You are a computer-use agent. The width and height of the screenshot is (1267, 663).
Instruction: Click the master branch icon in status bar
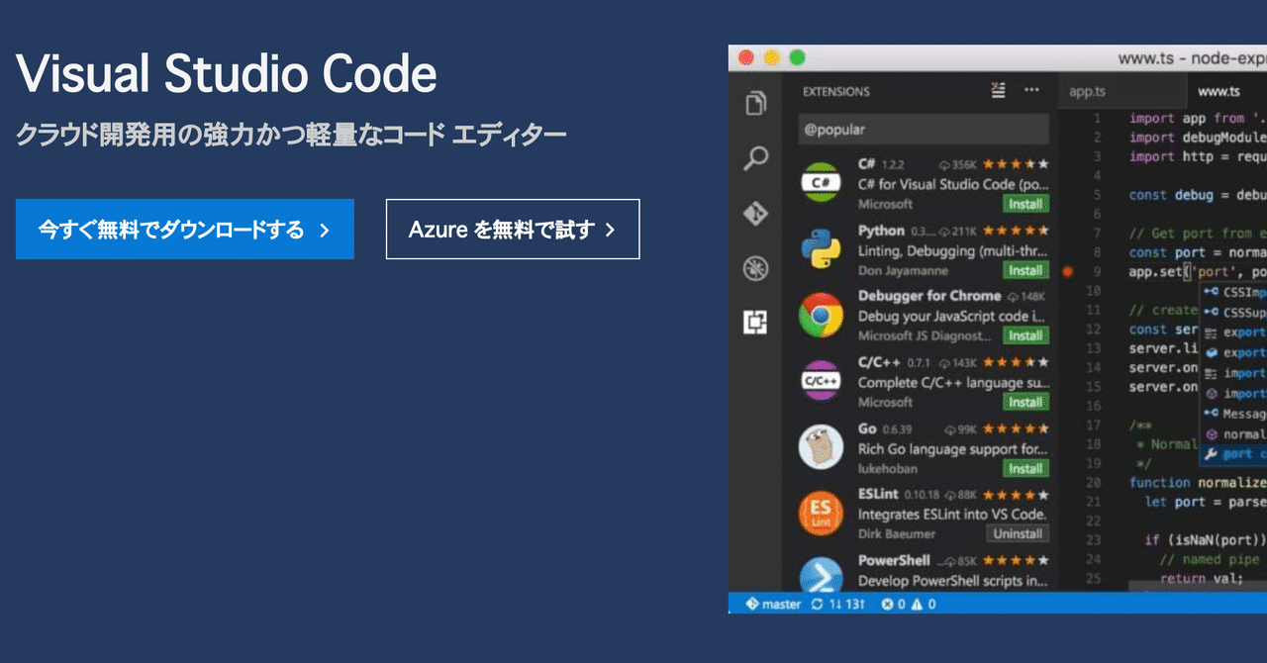(752, 604)
